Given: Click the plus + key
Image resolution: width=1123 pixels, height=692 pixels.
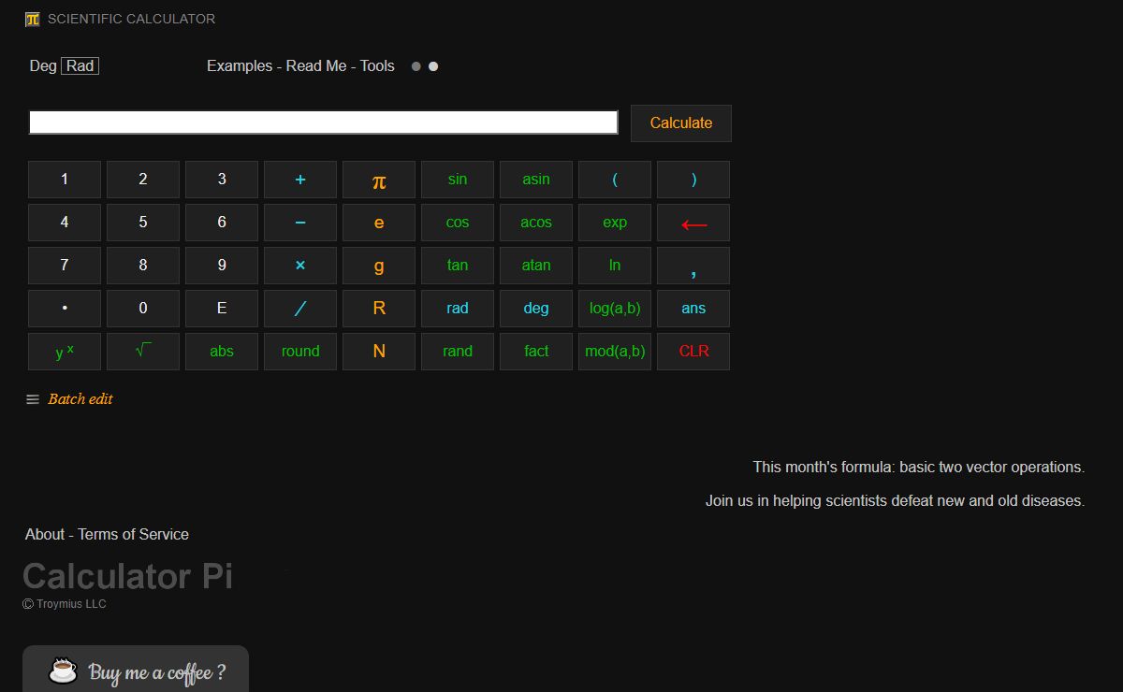Looking at the screenshot, I should point(300,180).
